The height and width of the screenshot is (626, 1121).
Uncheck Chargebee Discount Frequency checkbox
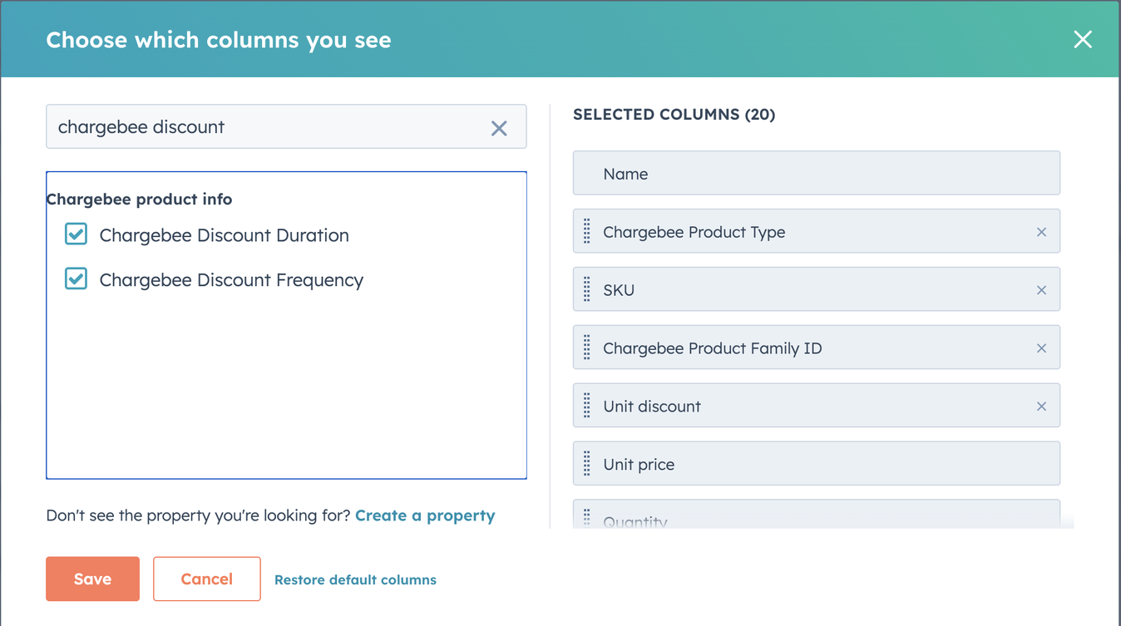click(x=76, y=279)
